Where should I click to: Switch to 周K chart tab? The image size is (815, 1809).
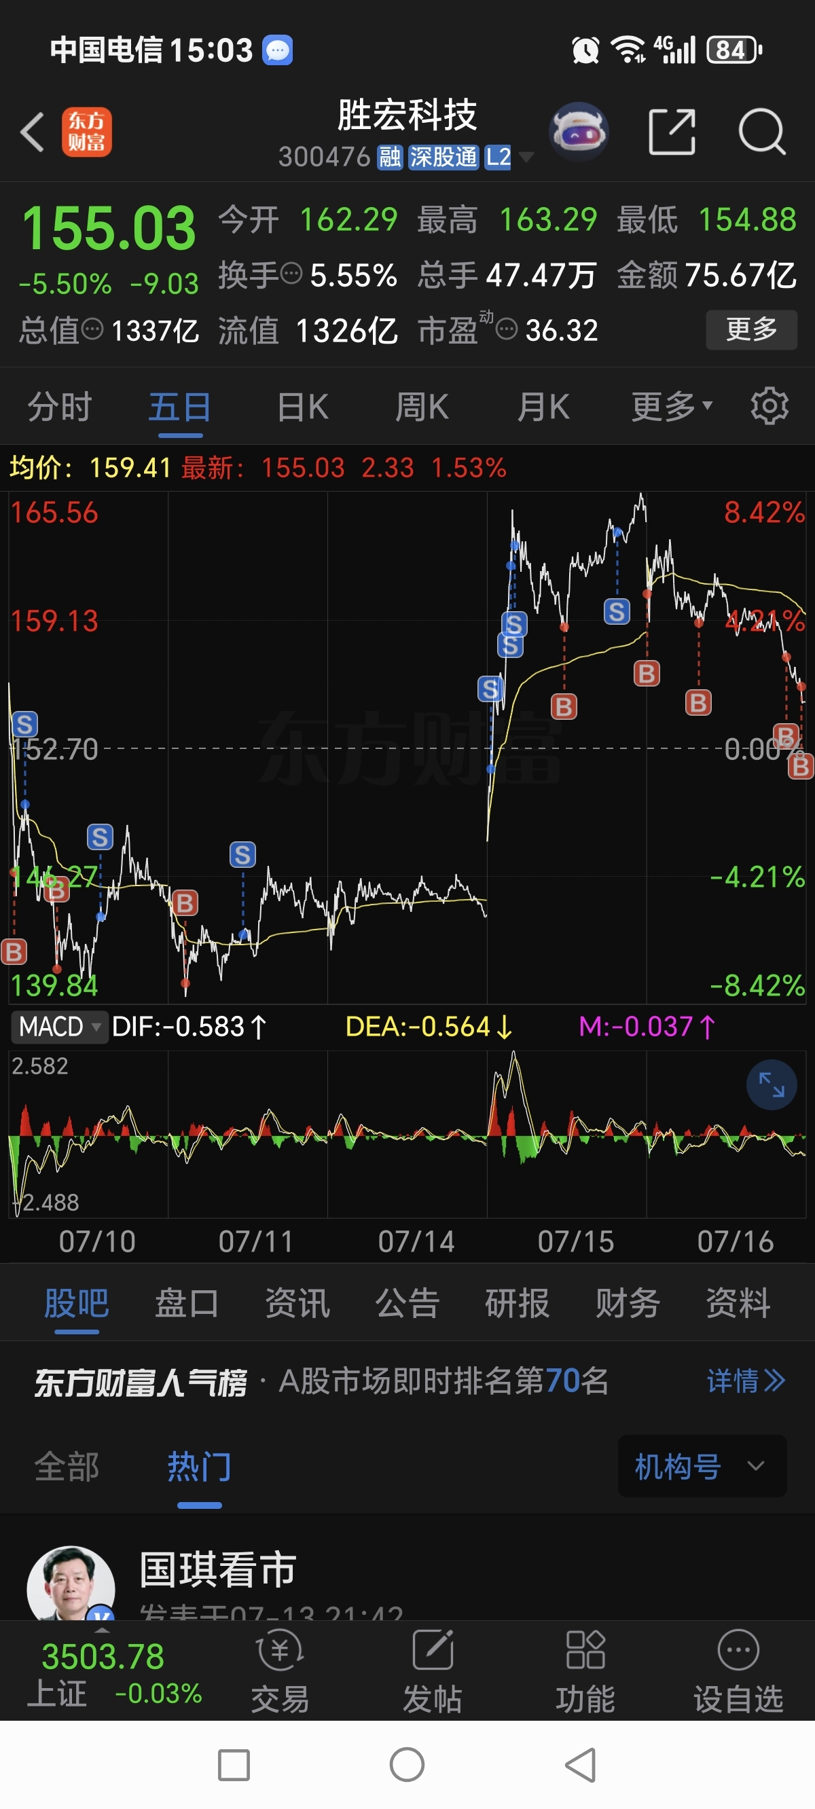tap(422, 407)
